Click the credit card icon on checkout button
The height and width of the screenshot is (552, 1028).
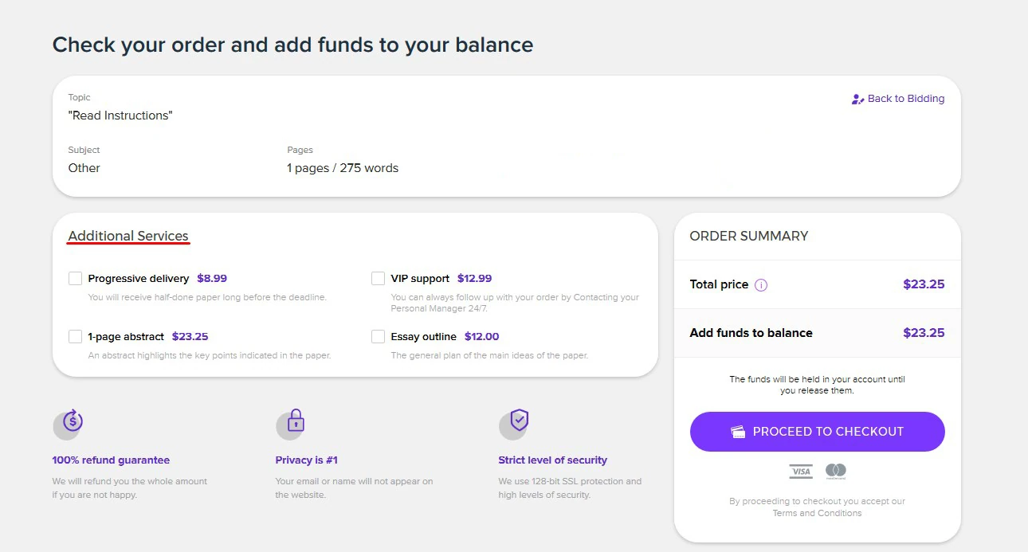pos(738,432)
